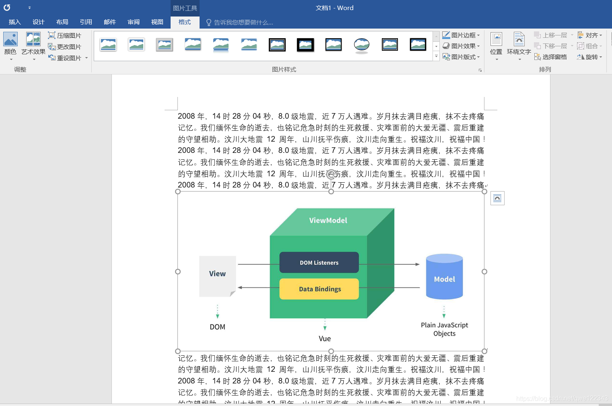This screenshot has width=612, height=406.
Task: Open 图片边框 picture border menu
Action: (x=461, y=35)
